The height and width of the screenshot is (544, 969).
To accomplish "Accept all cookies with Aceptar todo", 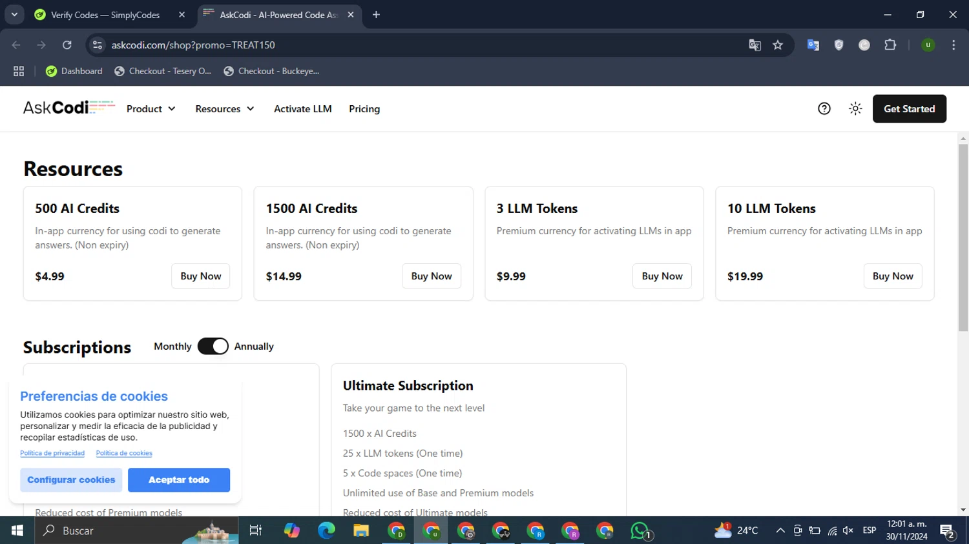I will (179, 479).
